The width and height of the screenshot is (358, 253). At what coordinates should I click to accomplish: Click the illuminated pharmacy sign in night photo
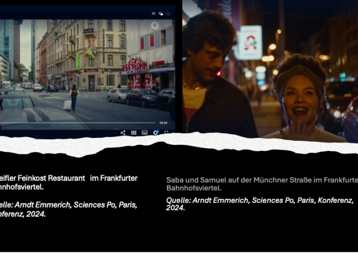[250, 42]
